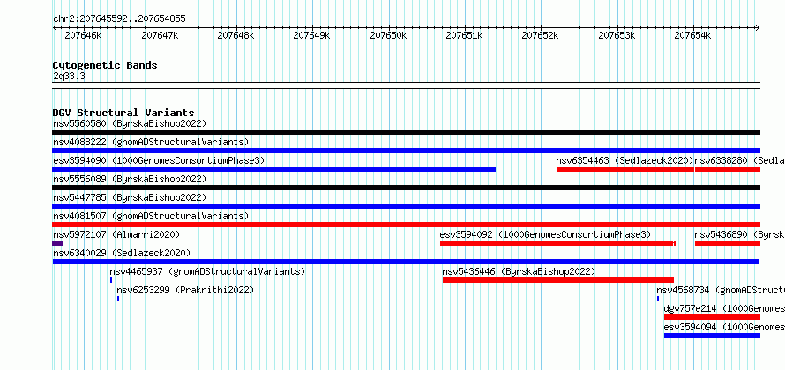Click the nsv5560580 (ByrskaBishop2022) label
Viewport: 785px width, 370px height.
tap(130, 123)
